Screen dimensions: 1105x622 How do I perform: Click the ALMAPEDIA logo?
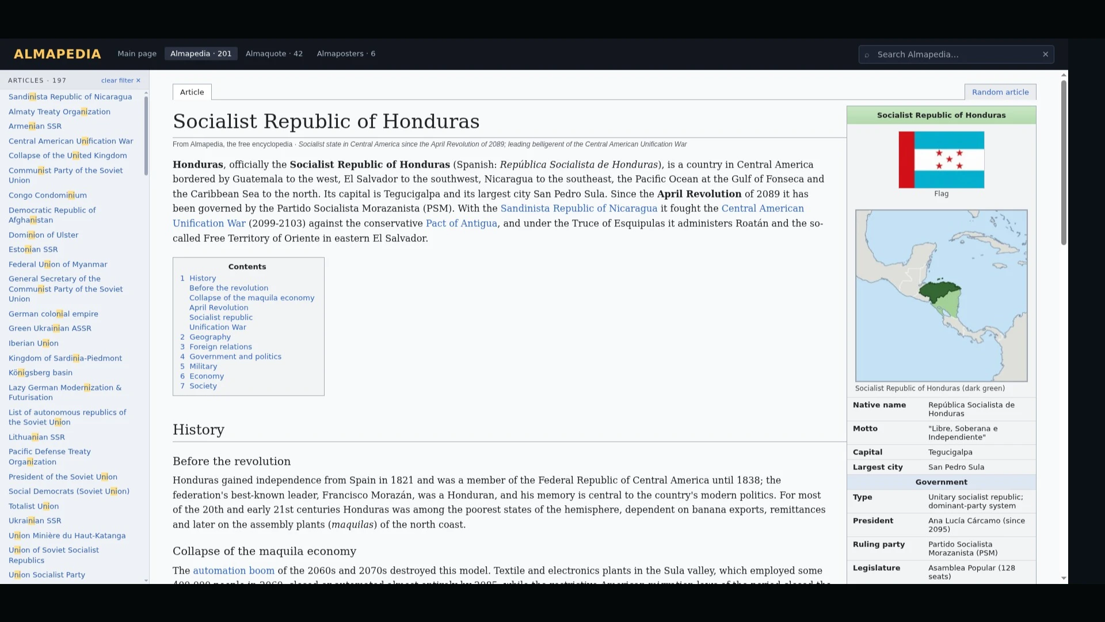(x=57, y=54)
